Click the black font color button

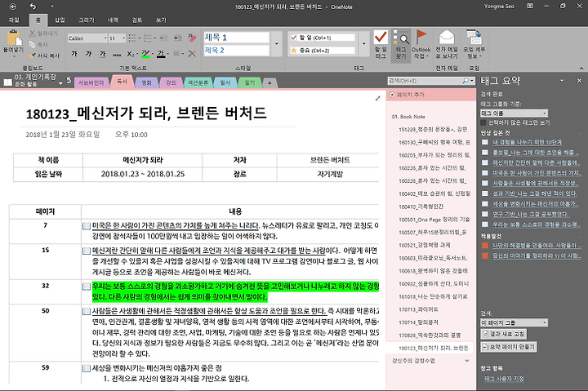(161, 54)
